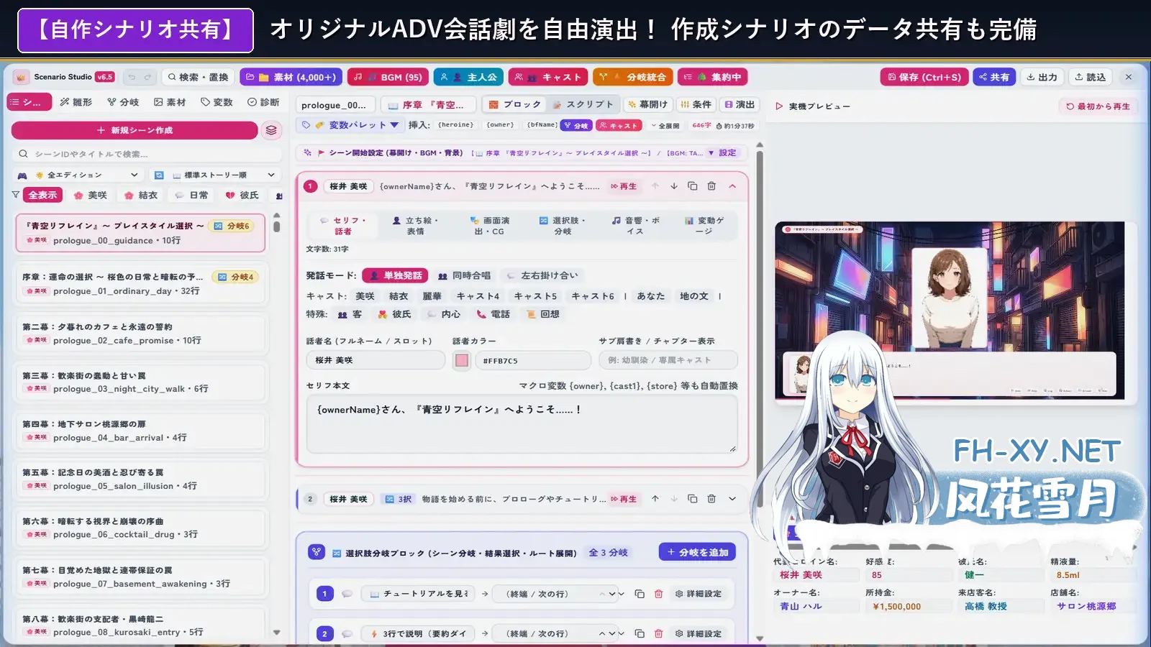Open the 素材 (4,000+) library
The width and height of the screenshot is (1151, 647).
click(291, 77)
